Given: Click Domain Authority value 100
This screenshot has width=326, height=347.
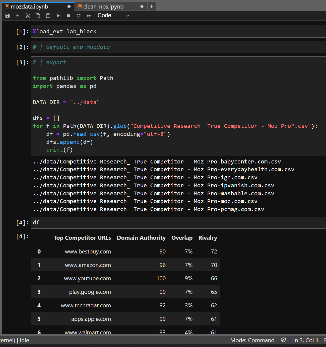Looking at the screenshot, I should point(161,279).
